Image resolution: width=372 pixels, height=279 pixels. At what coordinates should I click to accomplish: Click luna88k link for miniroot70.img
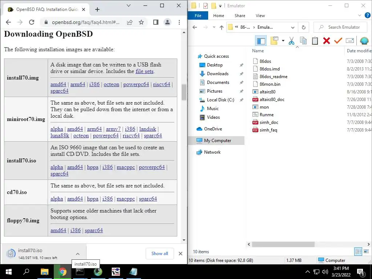coord(60,136)
